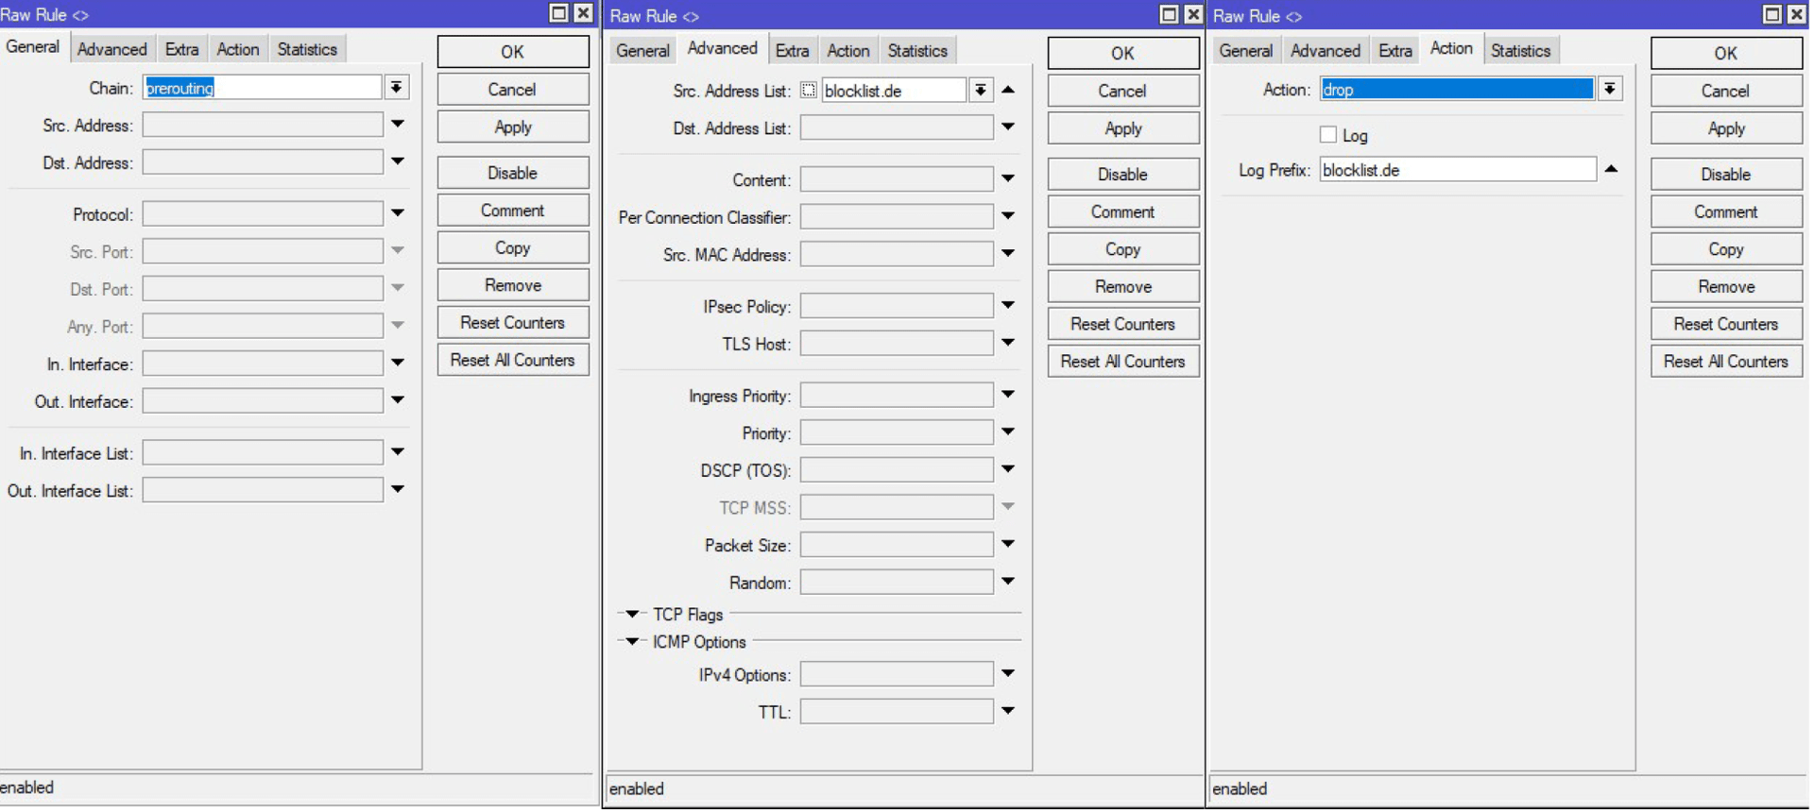Image resolution: width=1814 pixels, height=812 pixels.
Task: Click the Log Prefix input field
Action: click(x=1456, y=170)
